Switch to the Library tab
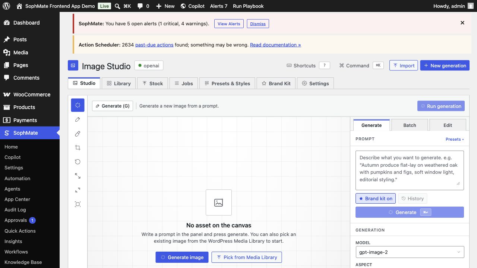The height and width of the screenshot is (268, 477). pyautogui.click(x=119, y=83)
